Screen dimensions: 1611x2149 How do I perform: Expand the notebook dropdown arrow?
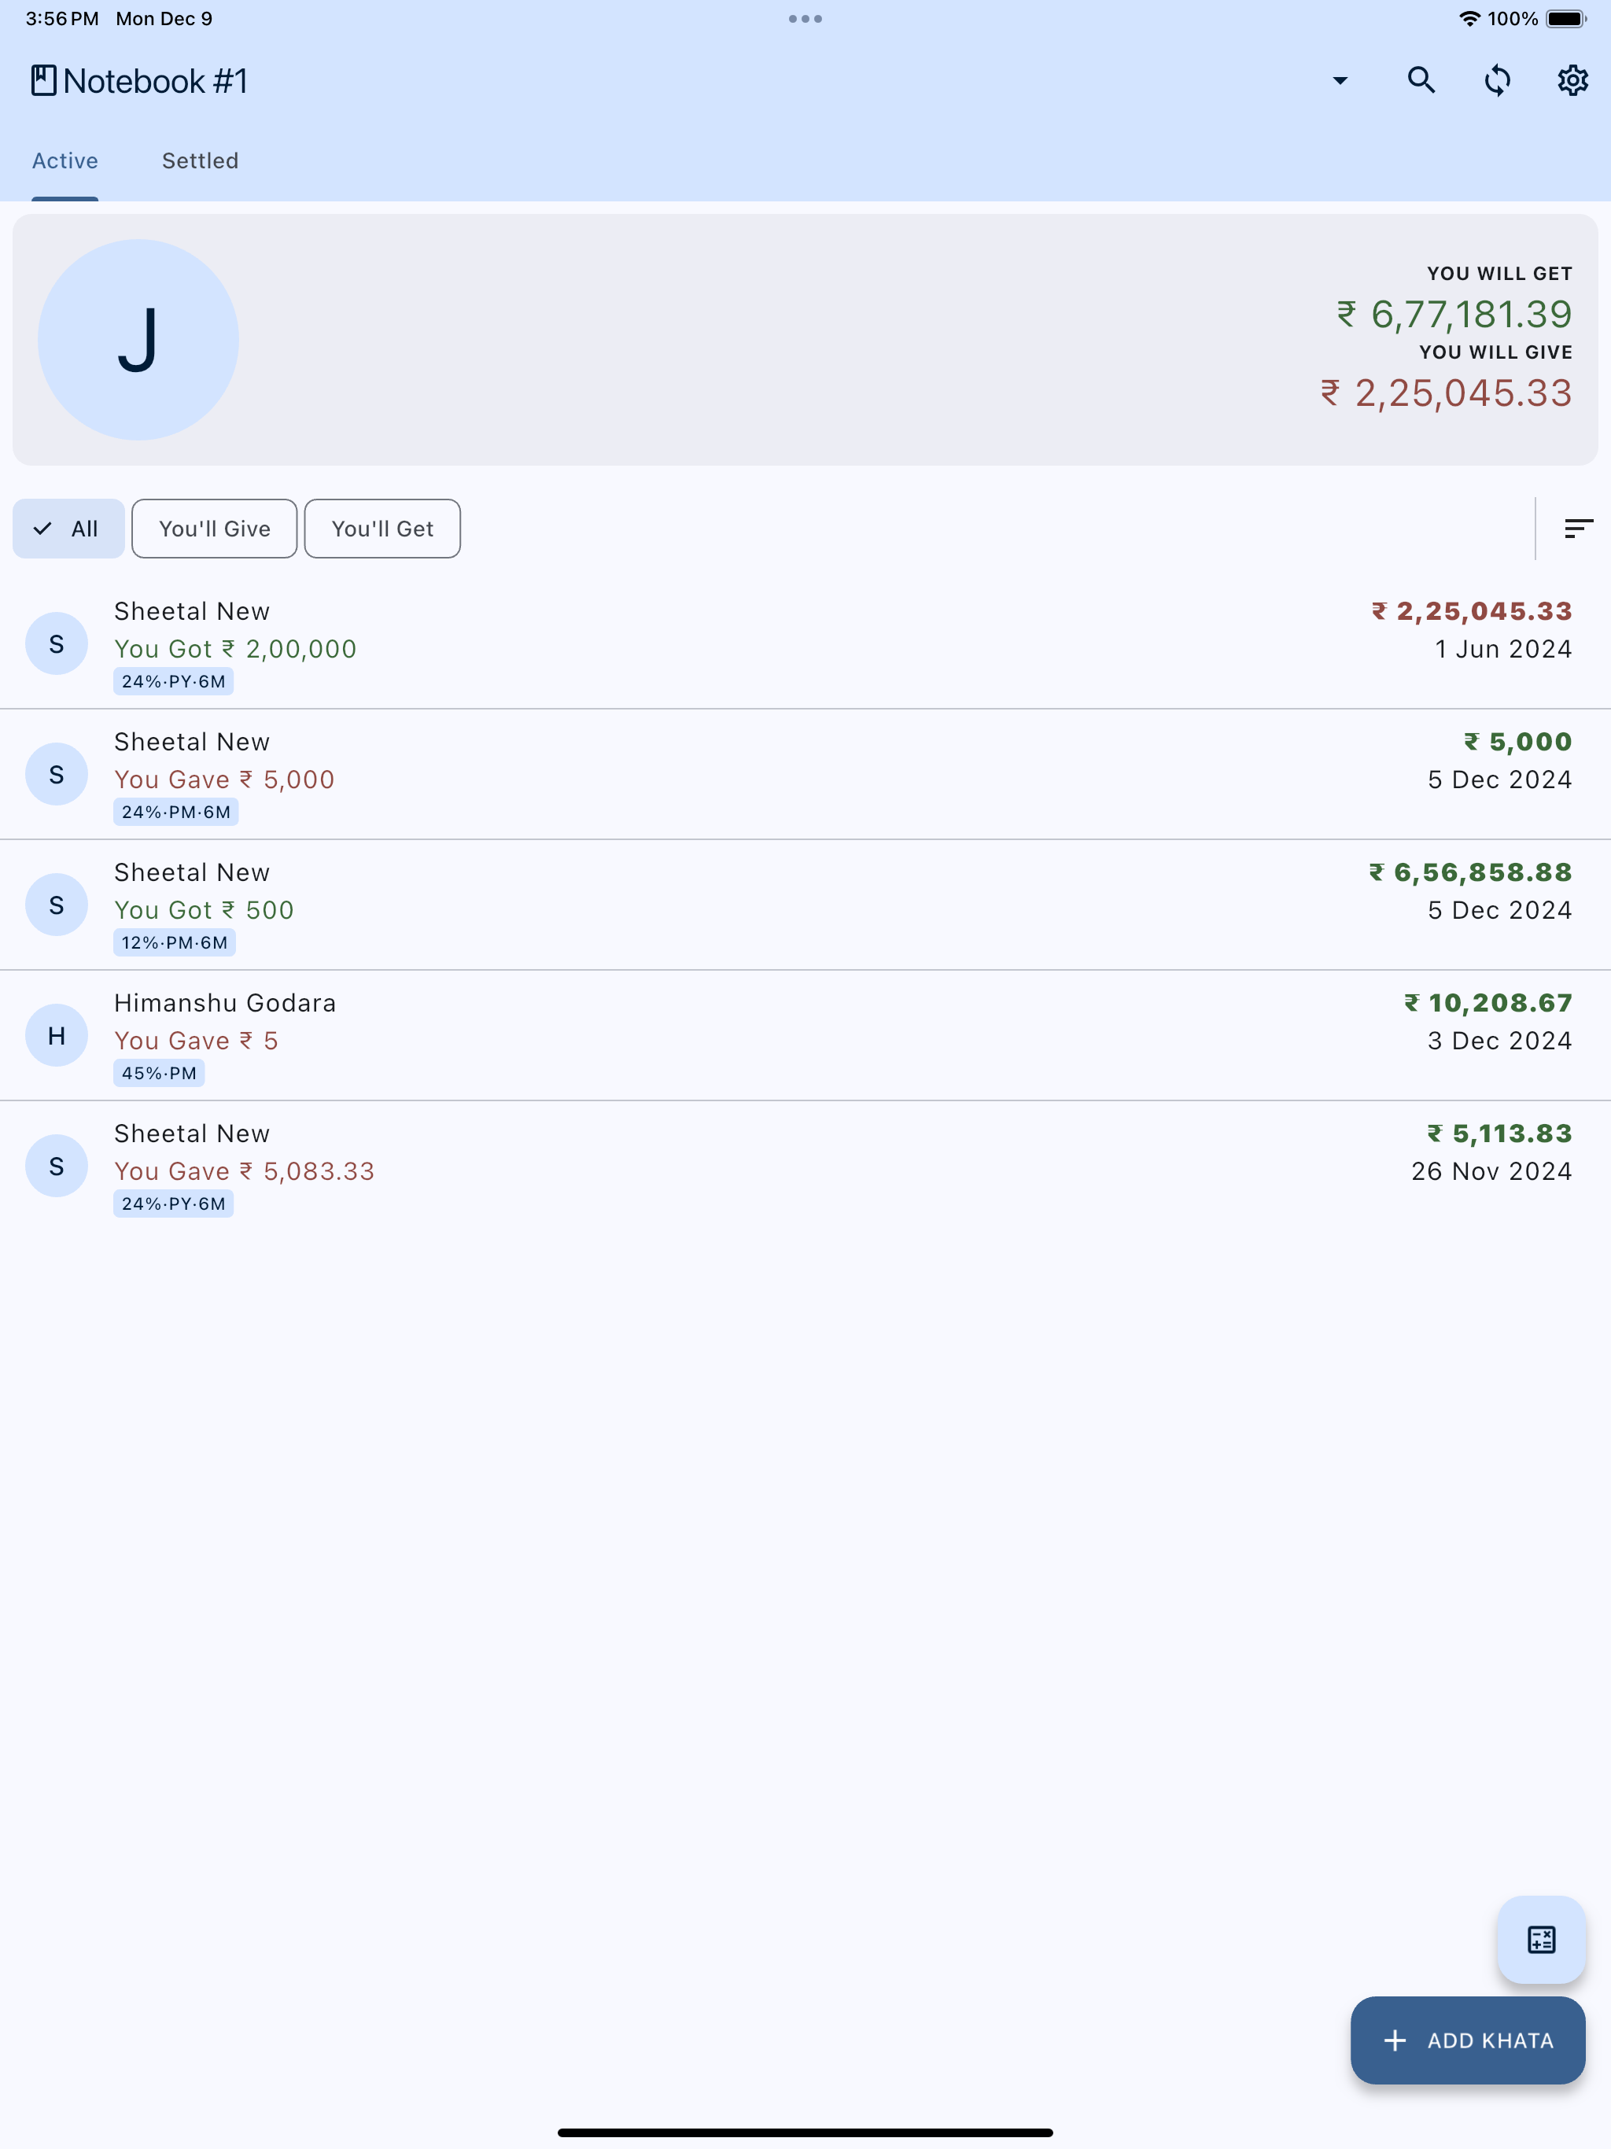point(1340,81)
